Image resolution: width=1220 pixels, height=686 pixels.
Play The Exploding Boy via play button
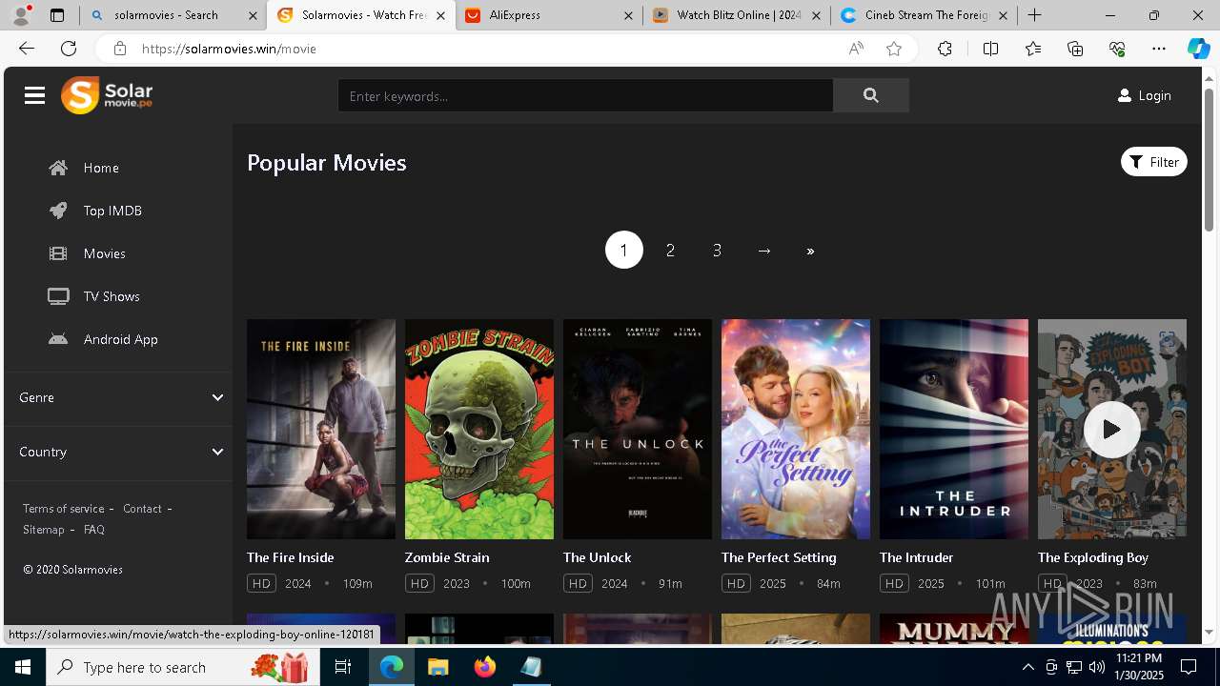pos(1111,430)
